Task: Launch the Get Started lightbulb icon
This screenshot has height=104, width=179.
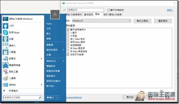Action: (x=5, y=26)
